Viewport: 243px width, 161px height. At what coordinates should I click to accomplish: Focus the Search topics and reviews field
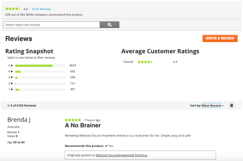pos(52,25)
